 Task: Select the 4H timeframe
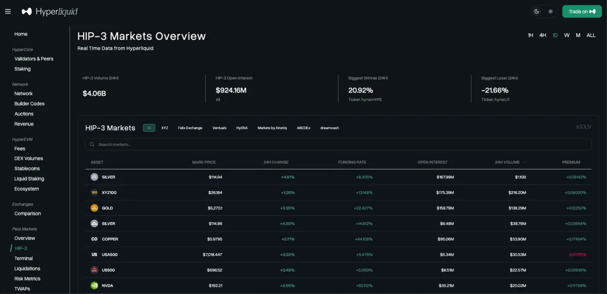coord(543,35)
